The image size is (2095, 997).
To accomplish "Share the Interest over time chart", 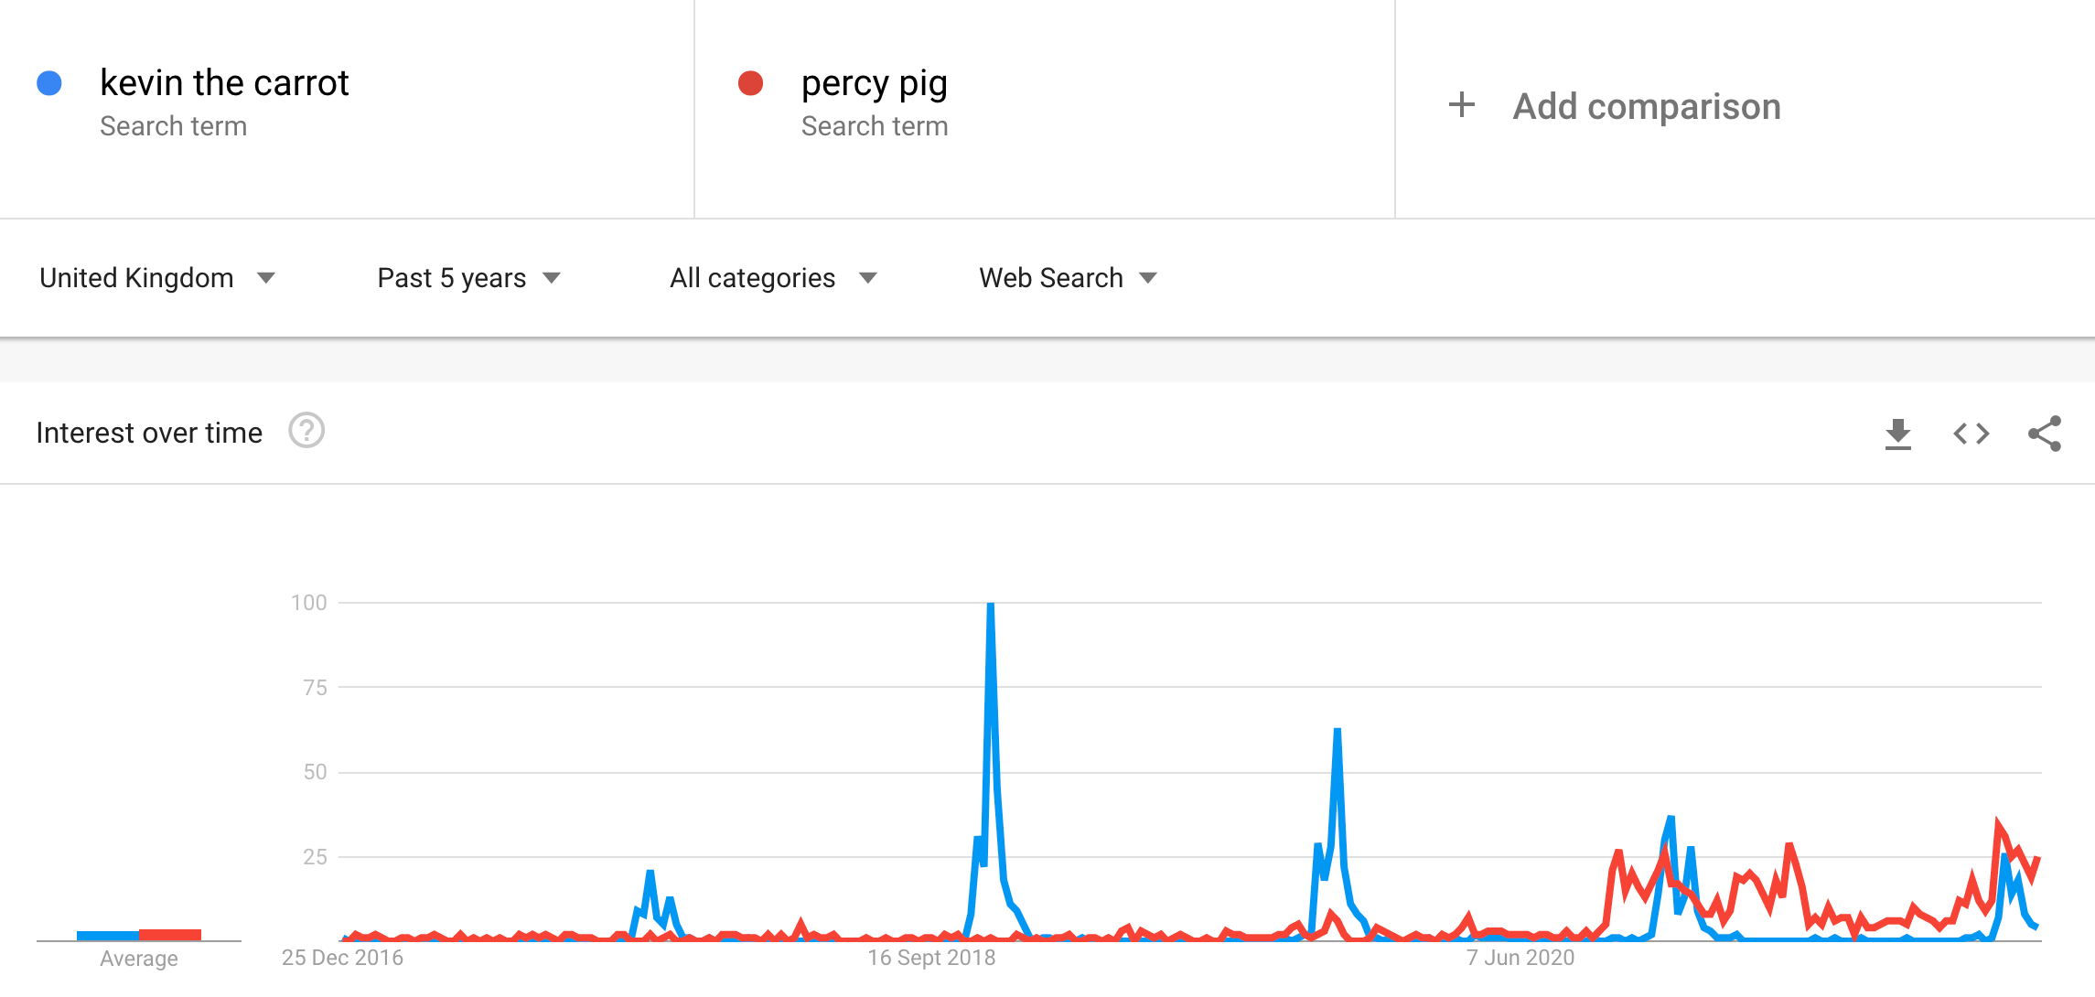I will pyautogui.click(x=2045, y=434).
